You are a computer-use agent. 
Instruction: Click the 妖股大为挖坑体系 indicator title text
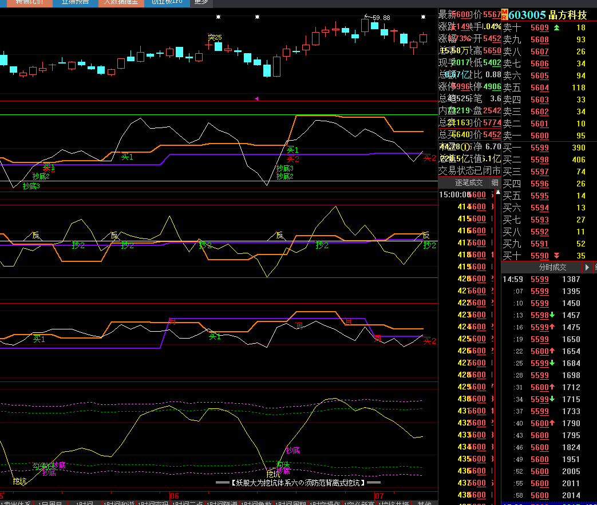[298, 483]
